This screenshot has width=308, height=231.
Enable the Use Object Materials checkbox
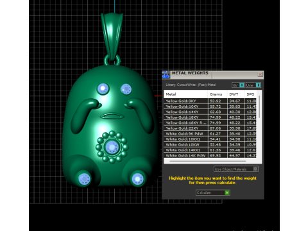[x=255, y=169]
